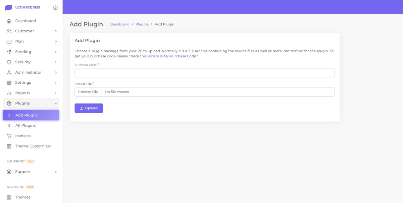
Task: Expand the Settings menu chevron
Action: pos(56,83)
